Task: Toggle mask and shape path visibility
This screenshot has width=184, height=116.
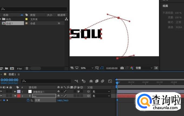Action: coord(102,68)
